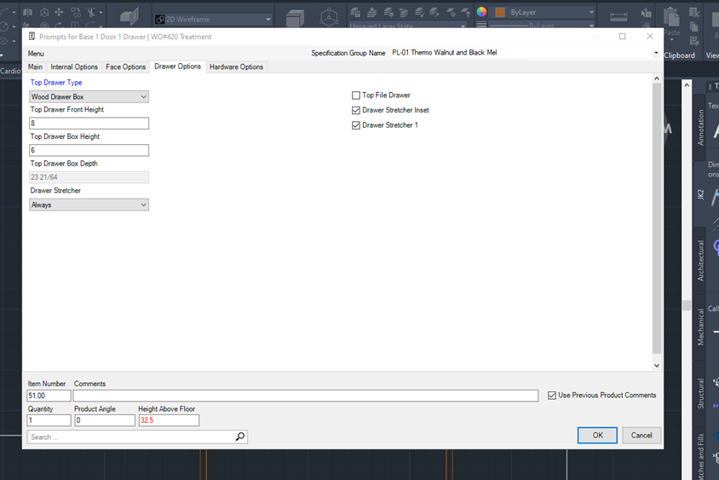Expand the Specification Group Name dropdown
The height and width of the screenshot is (480, 719).
point(656,53)
